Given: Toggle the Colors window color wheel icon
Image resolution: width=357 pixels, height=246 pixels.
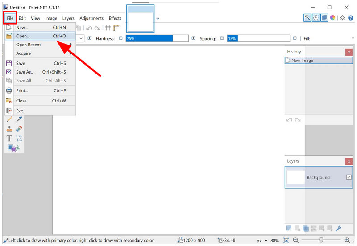Looking at the screenshot, I should click(x=332, y=17).
